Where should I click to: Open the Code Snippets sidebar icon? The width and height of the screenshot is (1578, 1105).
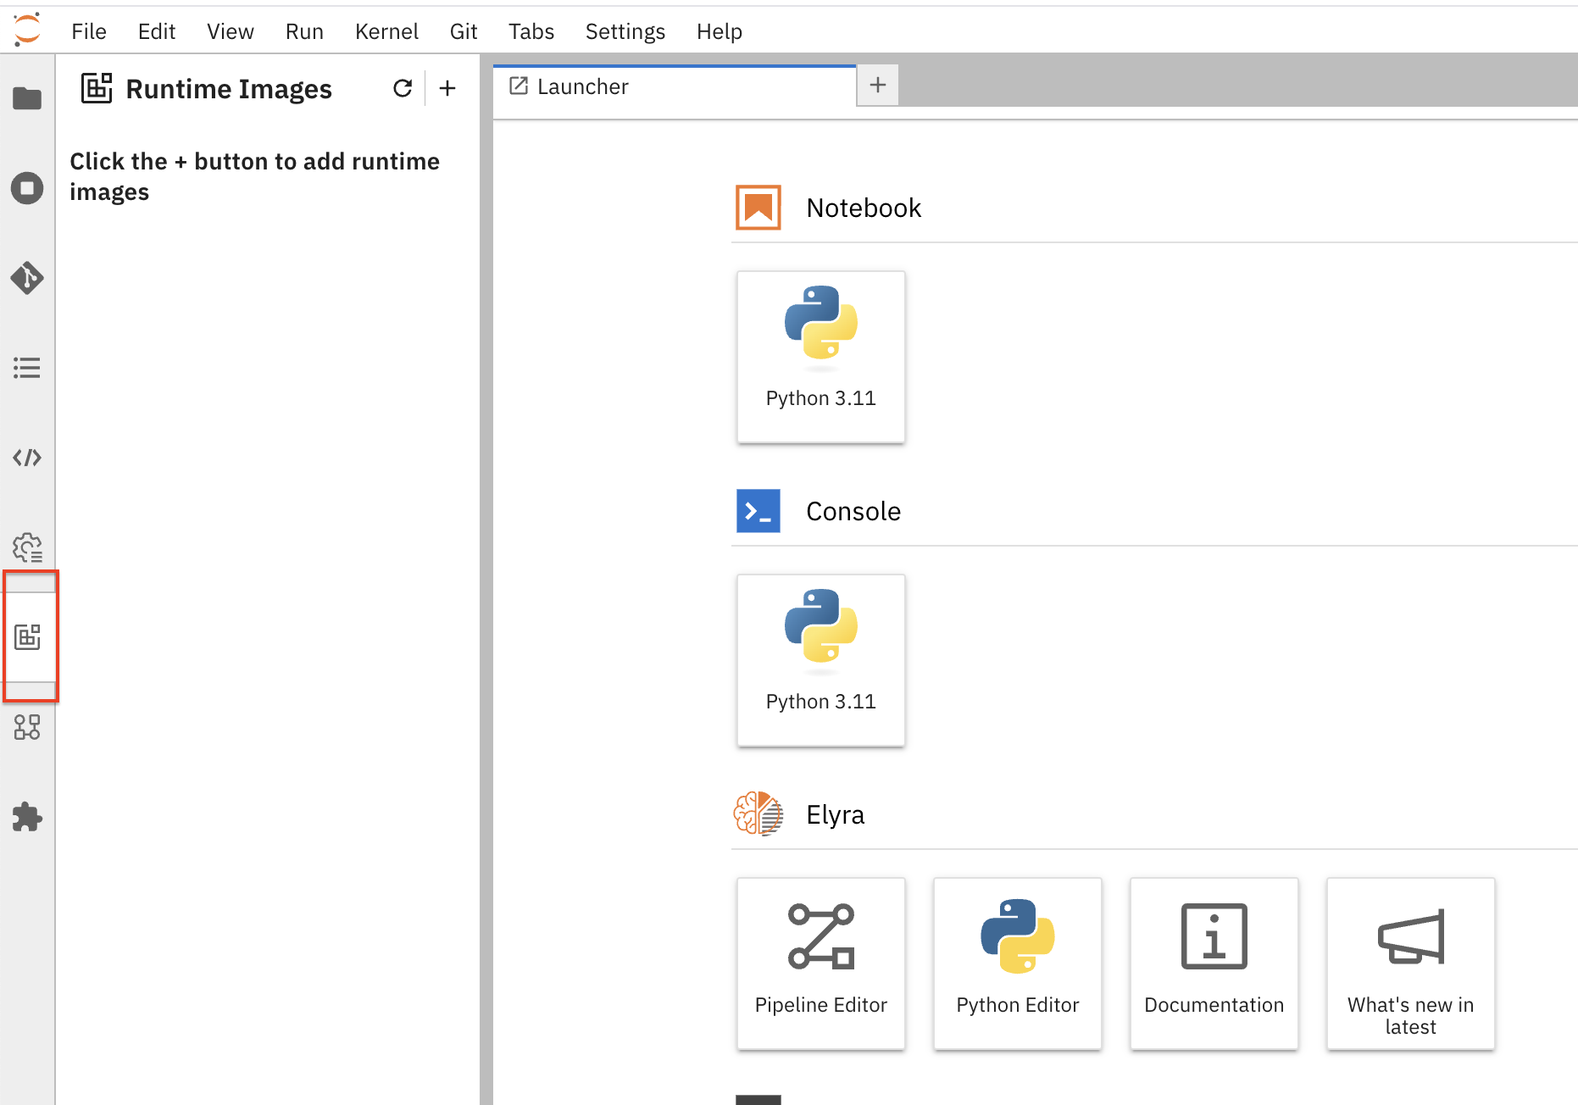tap(27, 458)
